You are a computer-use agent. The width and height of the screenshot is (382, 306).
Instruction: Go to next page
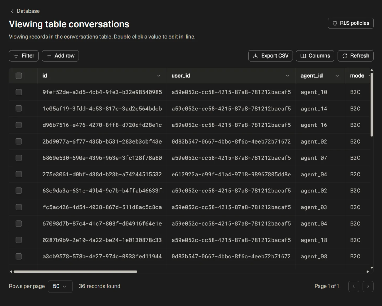pyautogui.click(x=368, y=286)
